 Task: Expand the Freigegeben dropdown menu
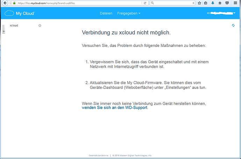129,13
